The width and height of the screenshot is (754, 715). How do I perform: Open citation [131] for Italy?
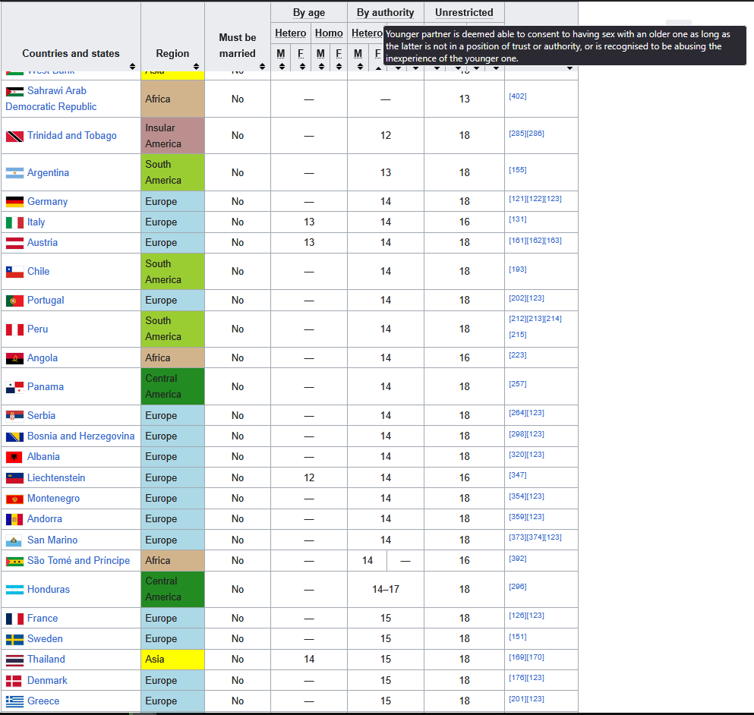pos(517,219)
